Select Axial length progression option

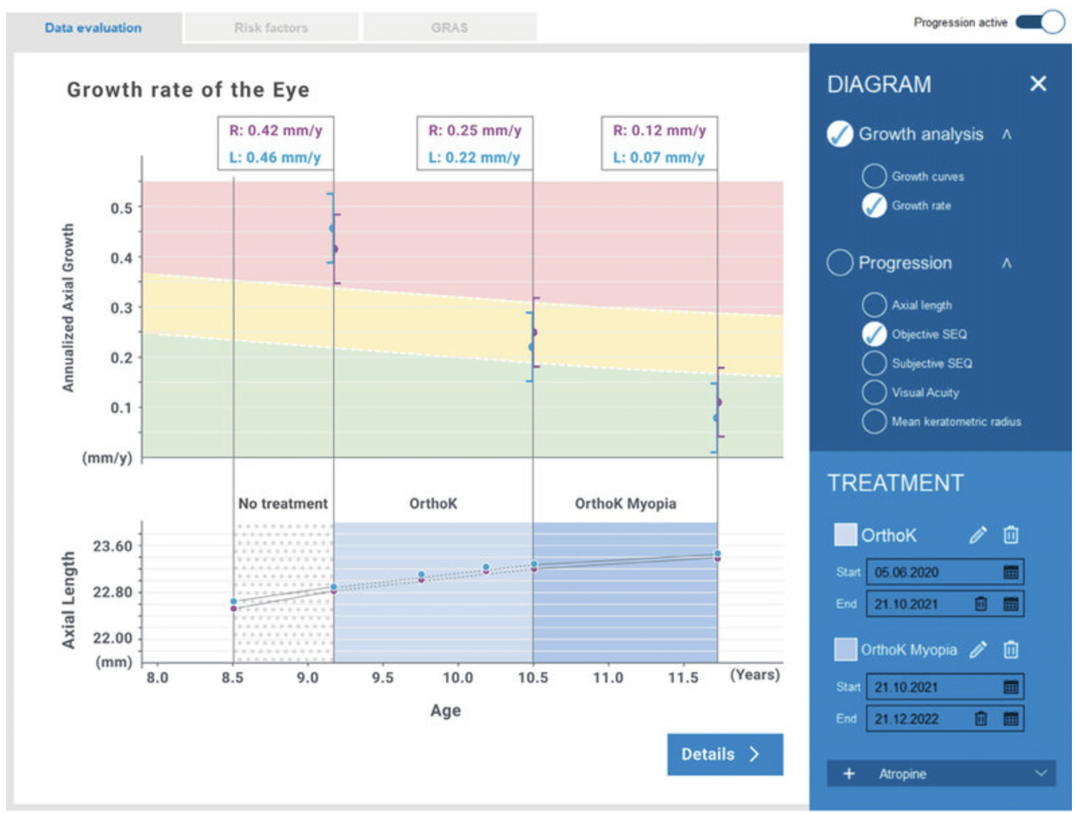point(874,305)
